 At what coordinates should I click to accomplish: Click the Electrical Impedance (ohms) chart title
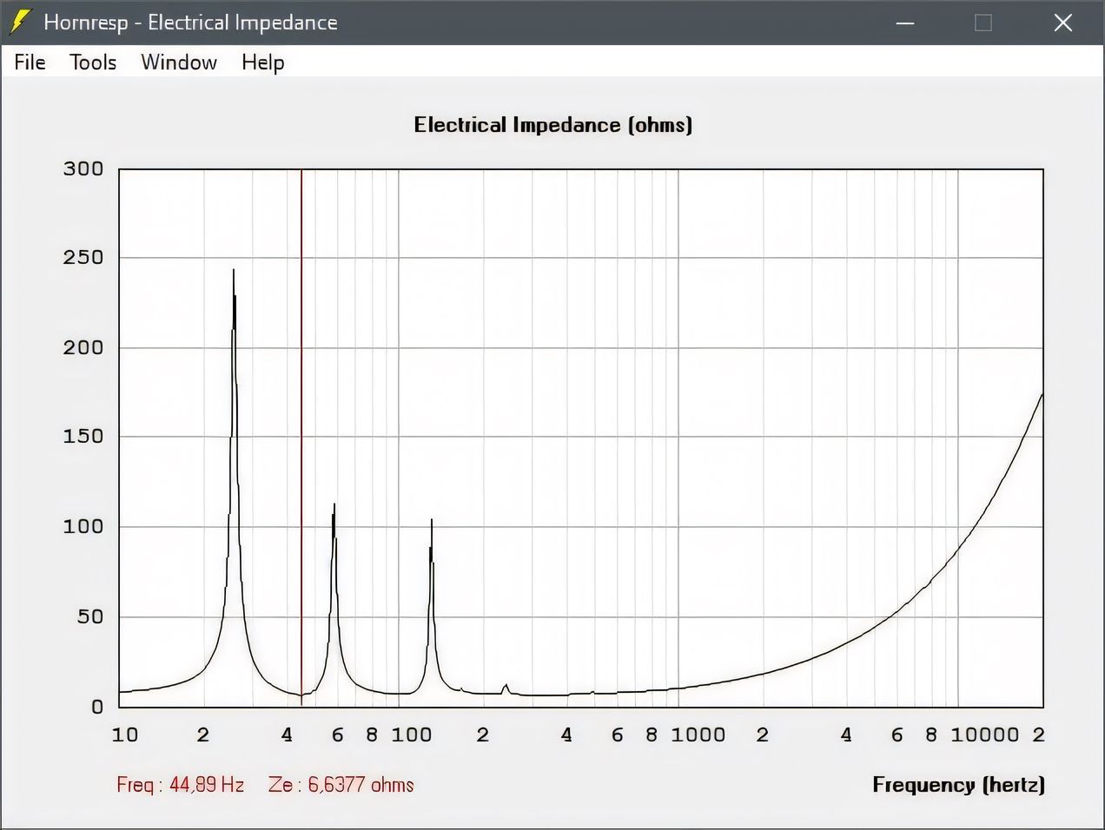[552, 125]
